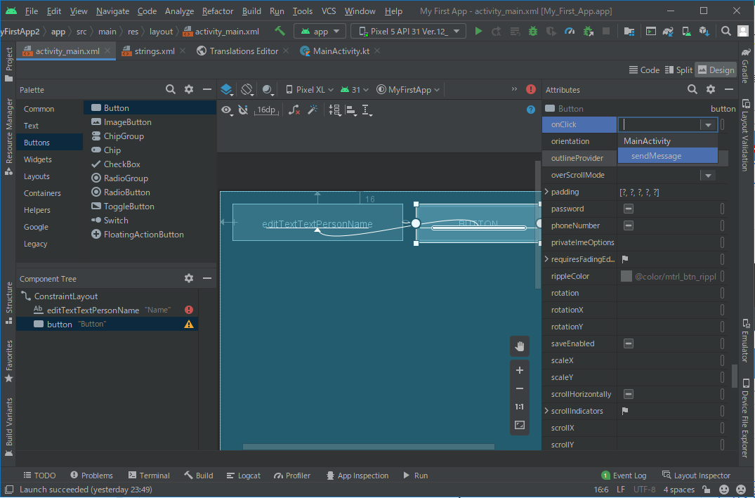Viewport: 755px width, 498px height.
Task: Select editTextTextPersonName in the Component Tree
Action: (x=93, y=310)
